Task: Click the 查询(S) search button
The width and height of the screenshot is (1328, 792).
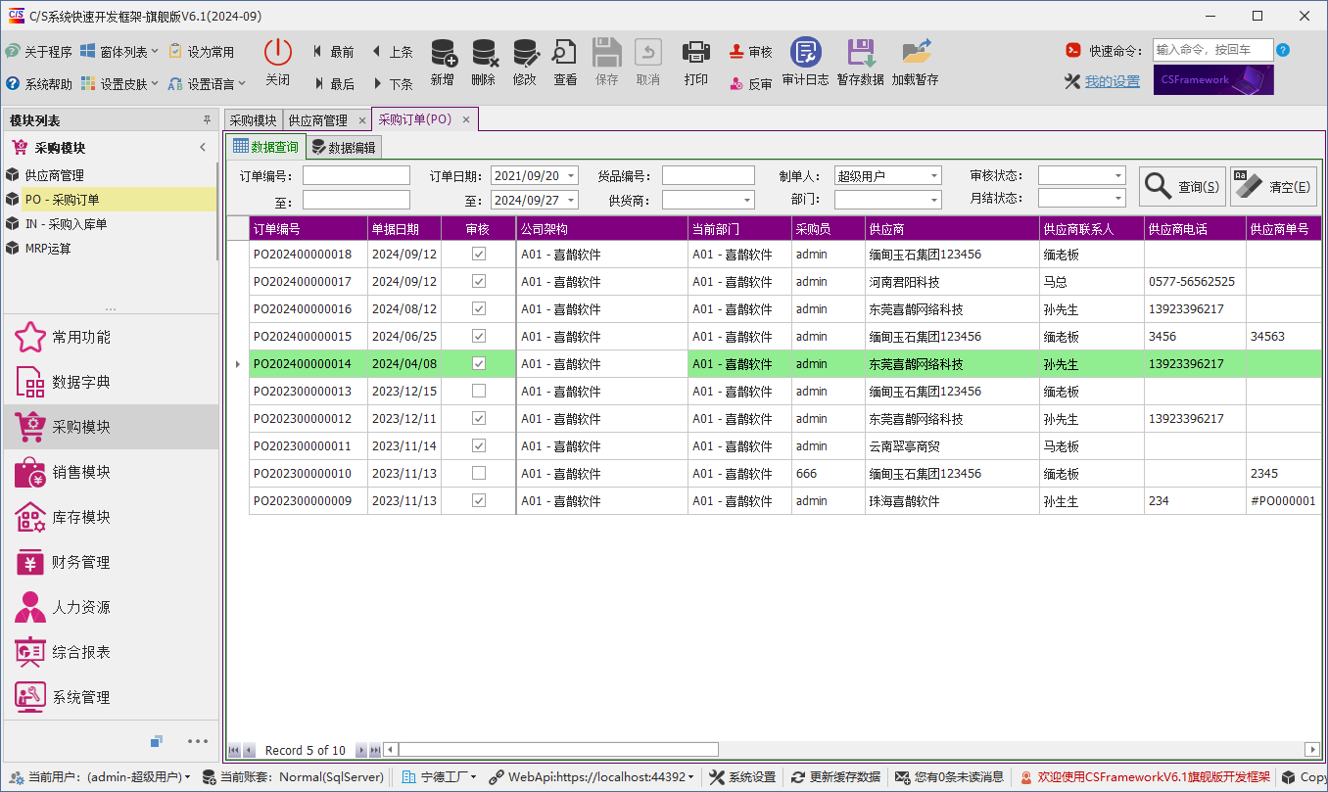Action: pos(1182,186)
